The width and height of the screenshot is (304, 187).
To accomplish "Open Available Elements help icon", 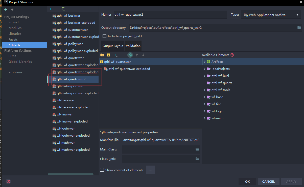I will 232,55.
